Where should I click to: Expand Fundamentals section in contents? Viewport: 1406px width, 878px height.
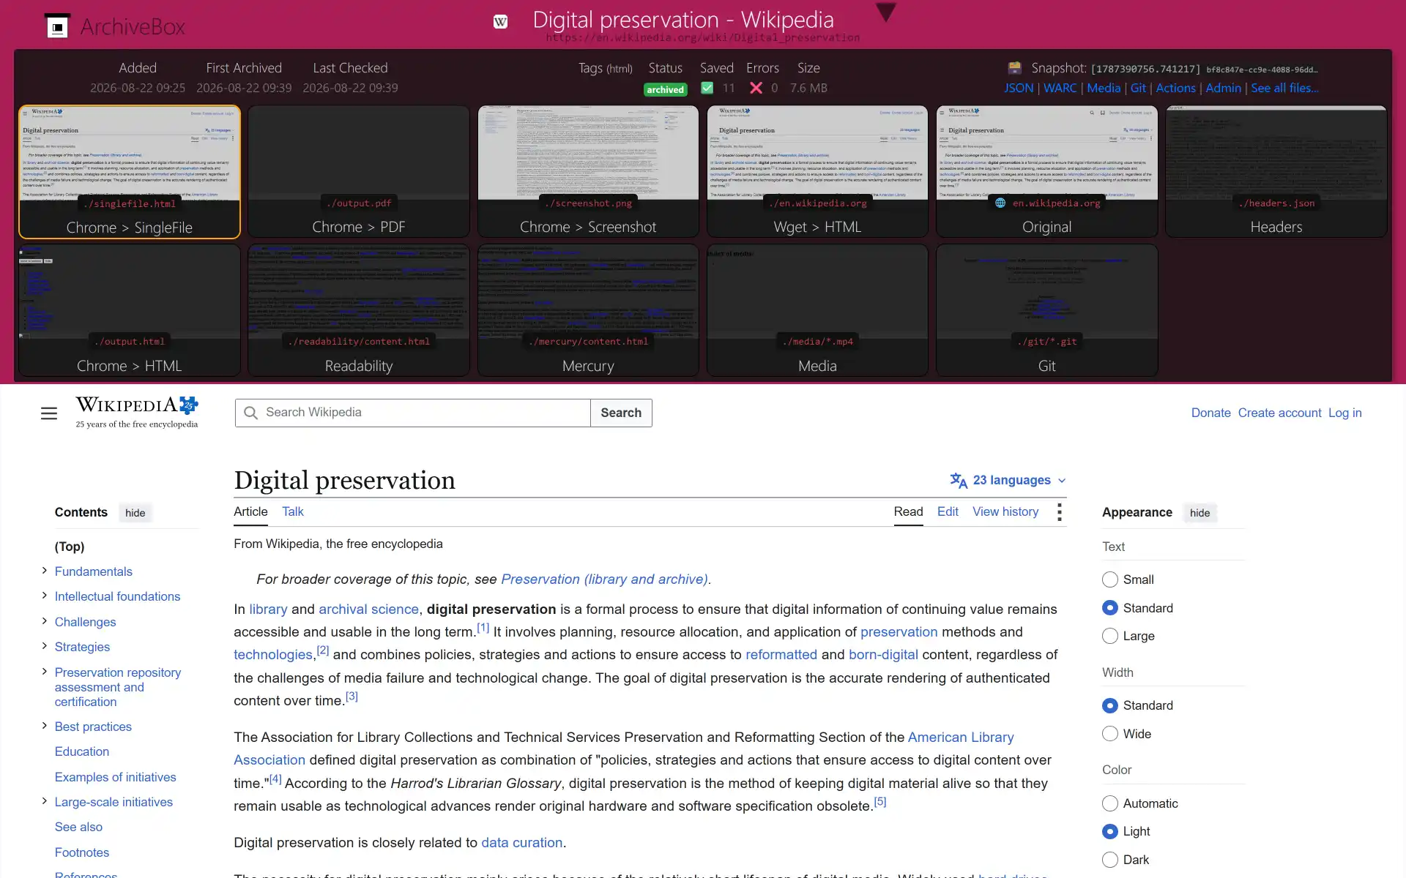pyautogui.click(x=44, y=571)
